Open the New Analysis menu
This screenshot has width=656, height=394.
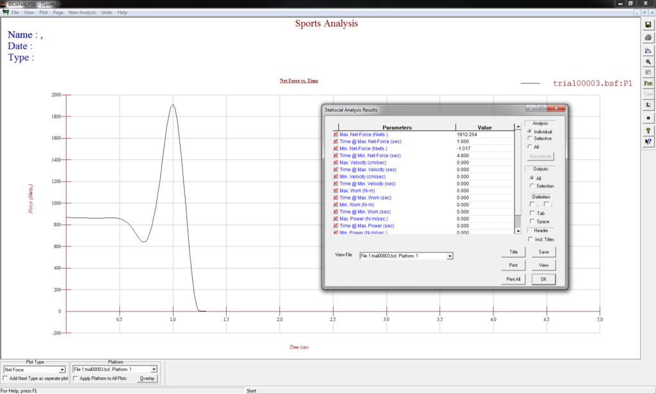pos(82,12)
